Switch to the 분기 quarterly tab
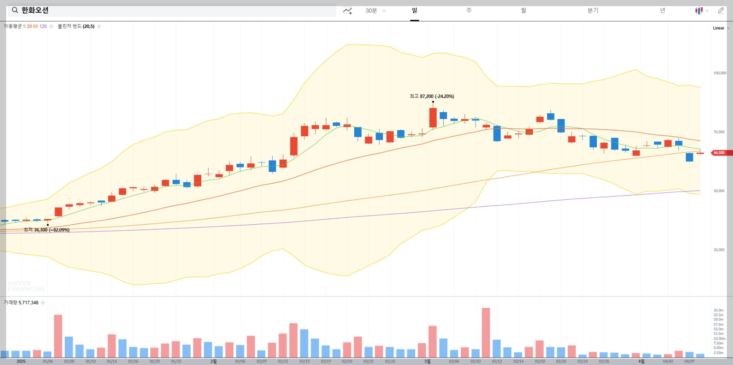Screen dimensions: 733x365 click(593, 11)
